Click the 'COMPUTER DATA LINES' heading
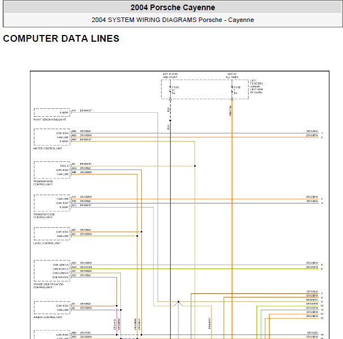Image resolution: width=343 pixels, height=339 pixels. click(61, 38)
